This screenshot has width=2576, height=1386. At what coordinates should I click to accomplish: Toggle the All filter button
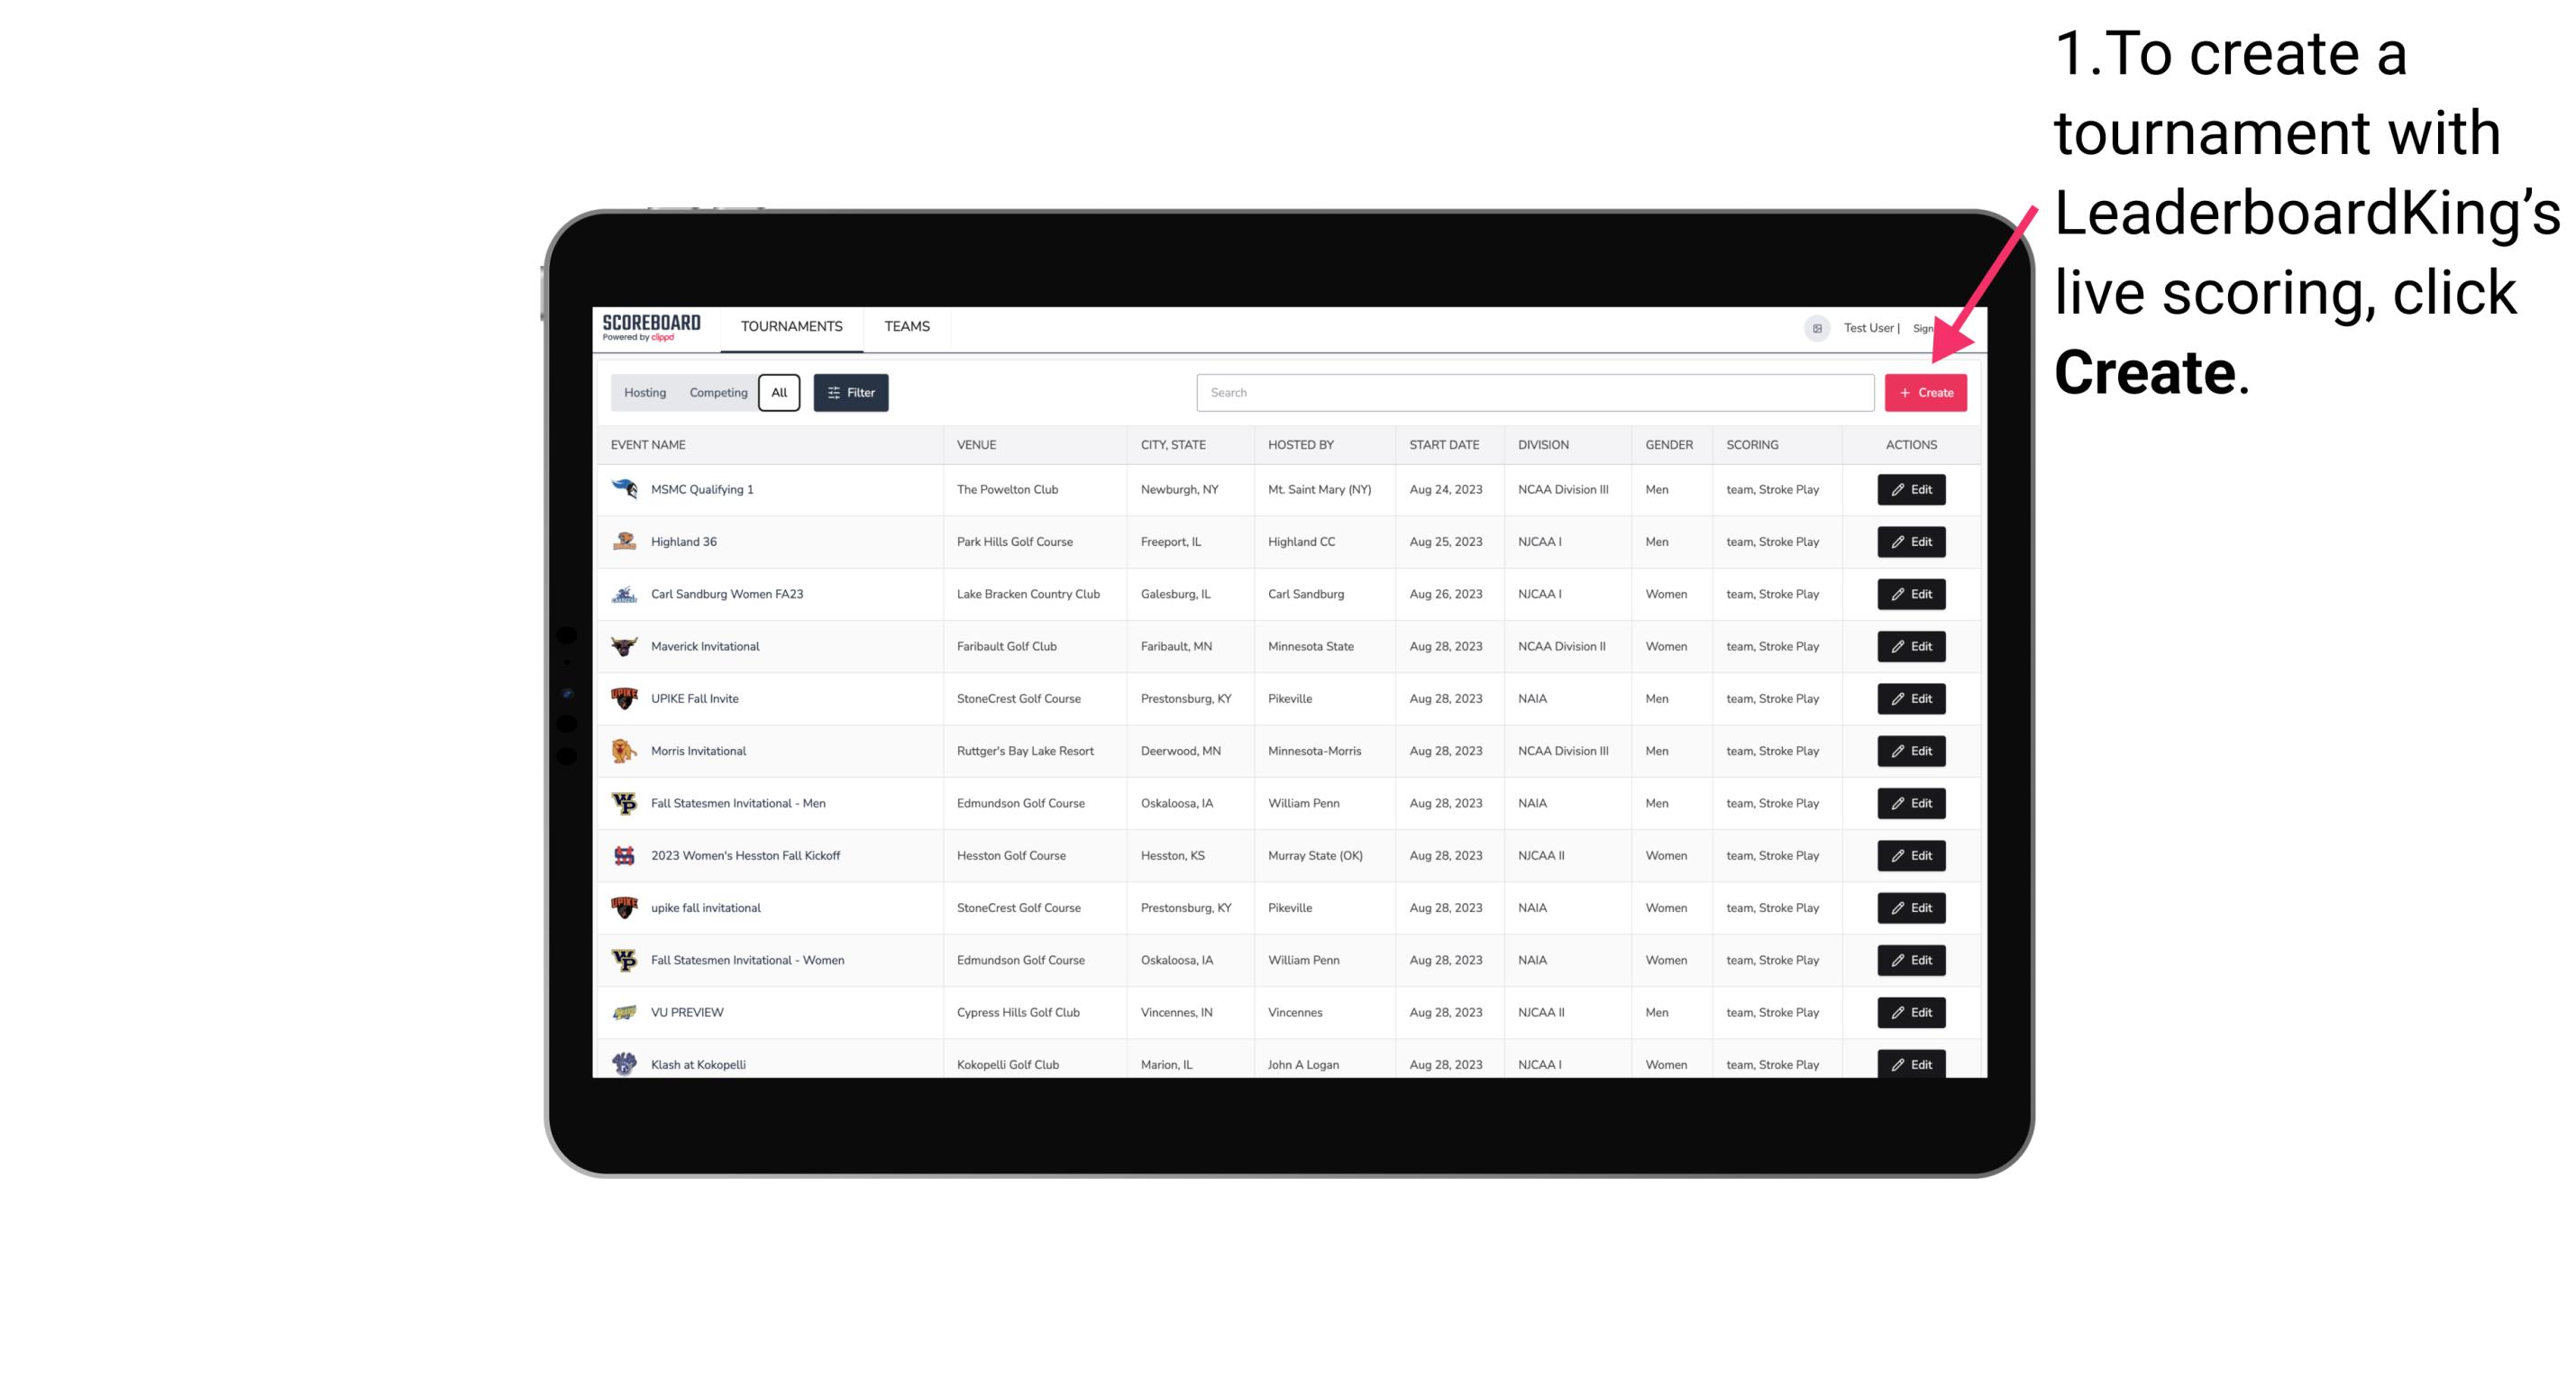(779, 391)
